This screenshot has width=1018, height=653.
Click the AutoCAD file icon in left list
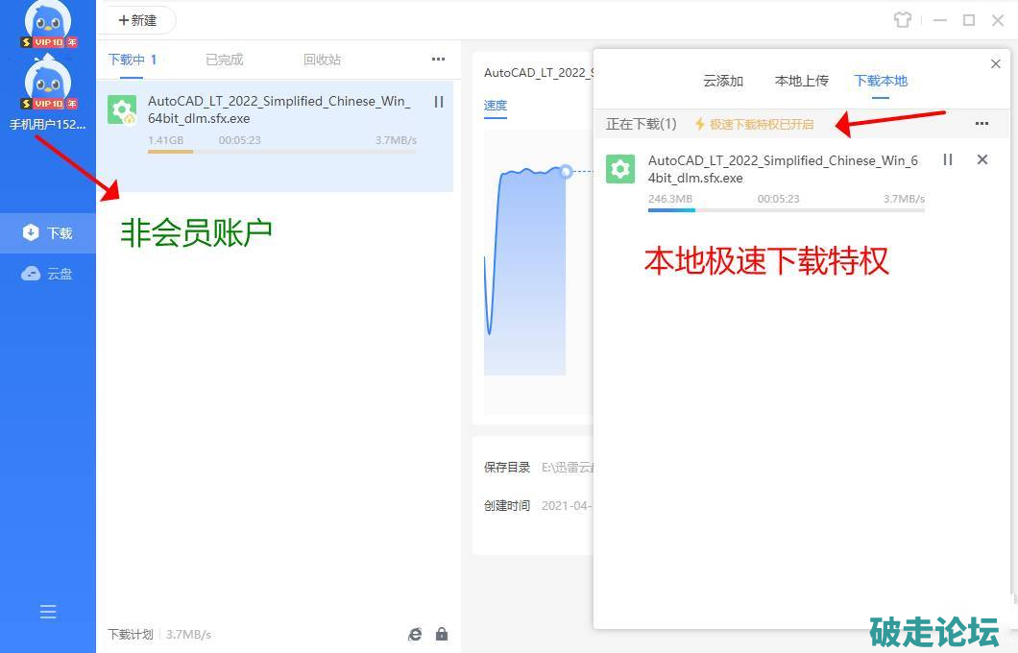coord(122,110)
